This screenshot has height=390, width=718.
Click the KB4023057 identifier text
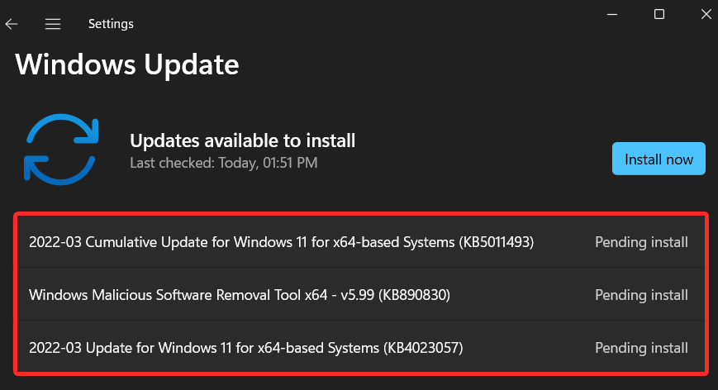tap(423, 348)
